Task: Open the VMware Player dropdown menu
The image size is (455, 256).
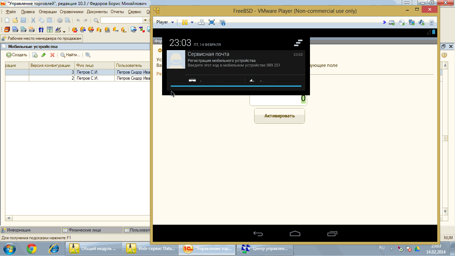Action: [x=165, y=22]
